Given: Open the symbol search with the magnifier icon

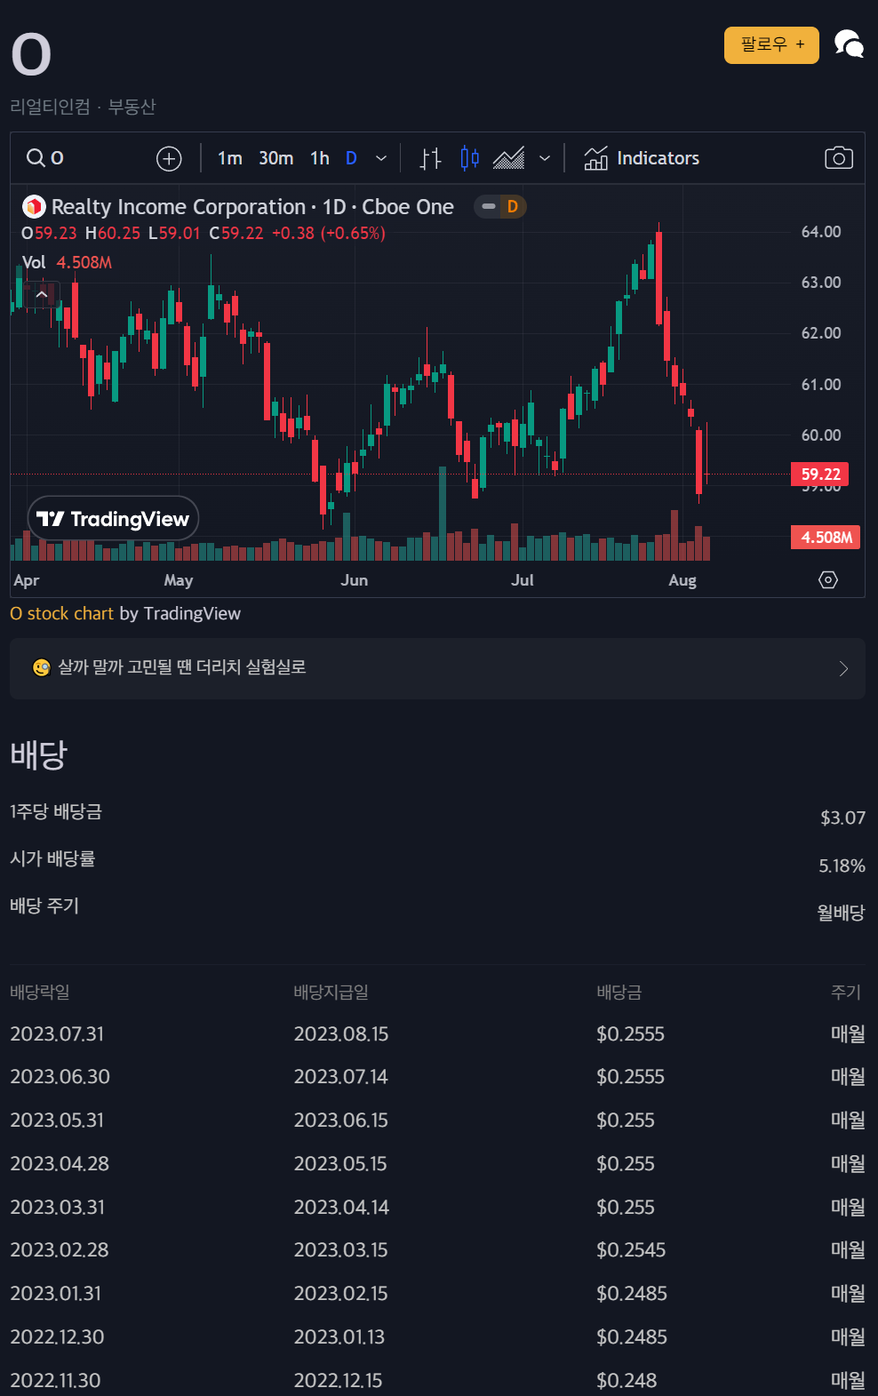Looking at the screenshot, I should click(x=36, y=157).
